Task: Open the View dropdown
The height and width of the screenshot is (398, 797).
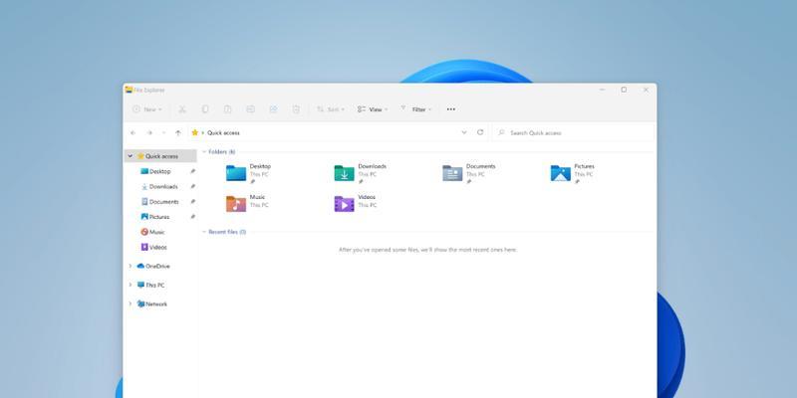Action: tap(372, 109)
